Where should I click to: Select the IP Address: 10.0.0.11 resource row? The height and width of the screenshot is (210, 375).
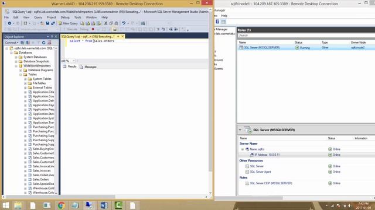(x=306, y=155)
